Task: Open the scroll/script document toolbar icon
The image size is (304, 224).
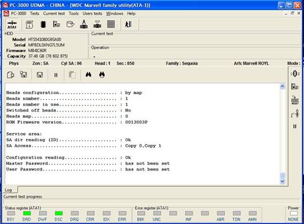Action: (29, 25)
